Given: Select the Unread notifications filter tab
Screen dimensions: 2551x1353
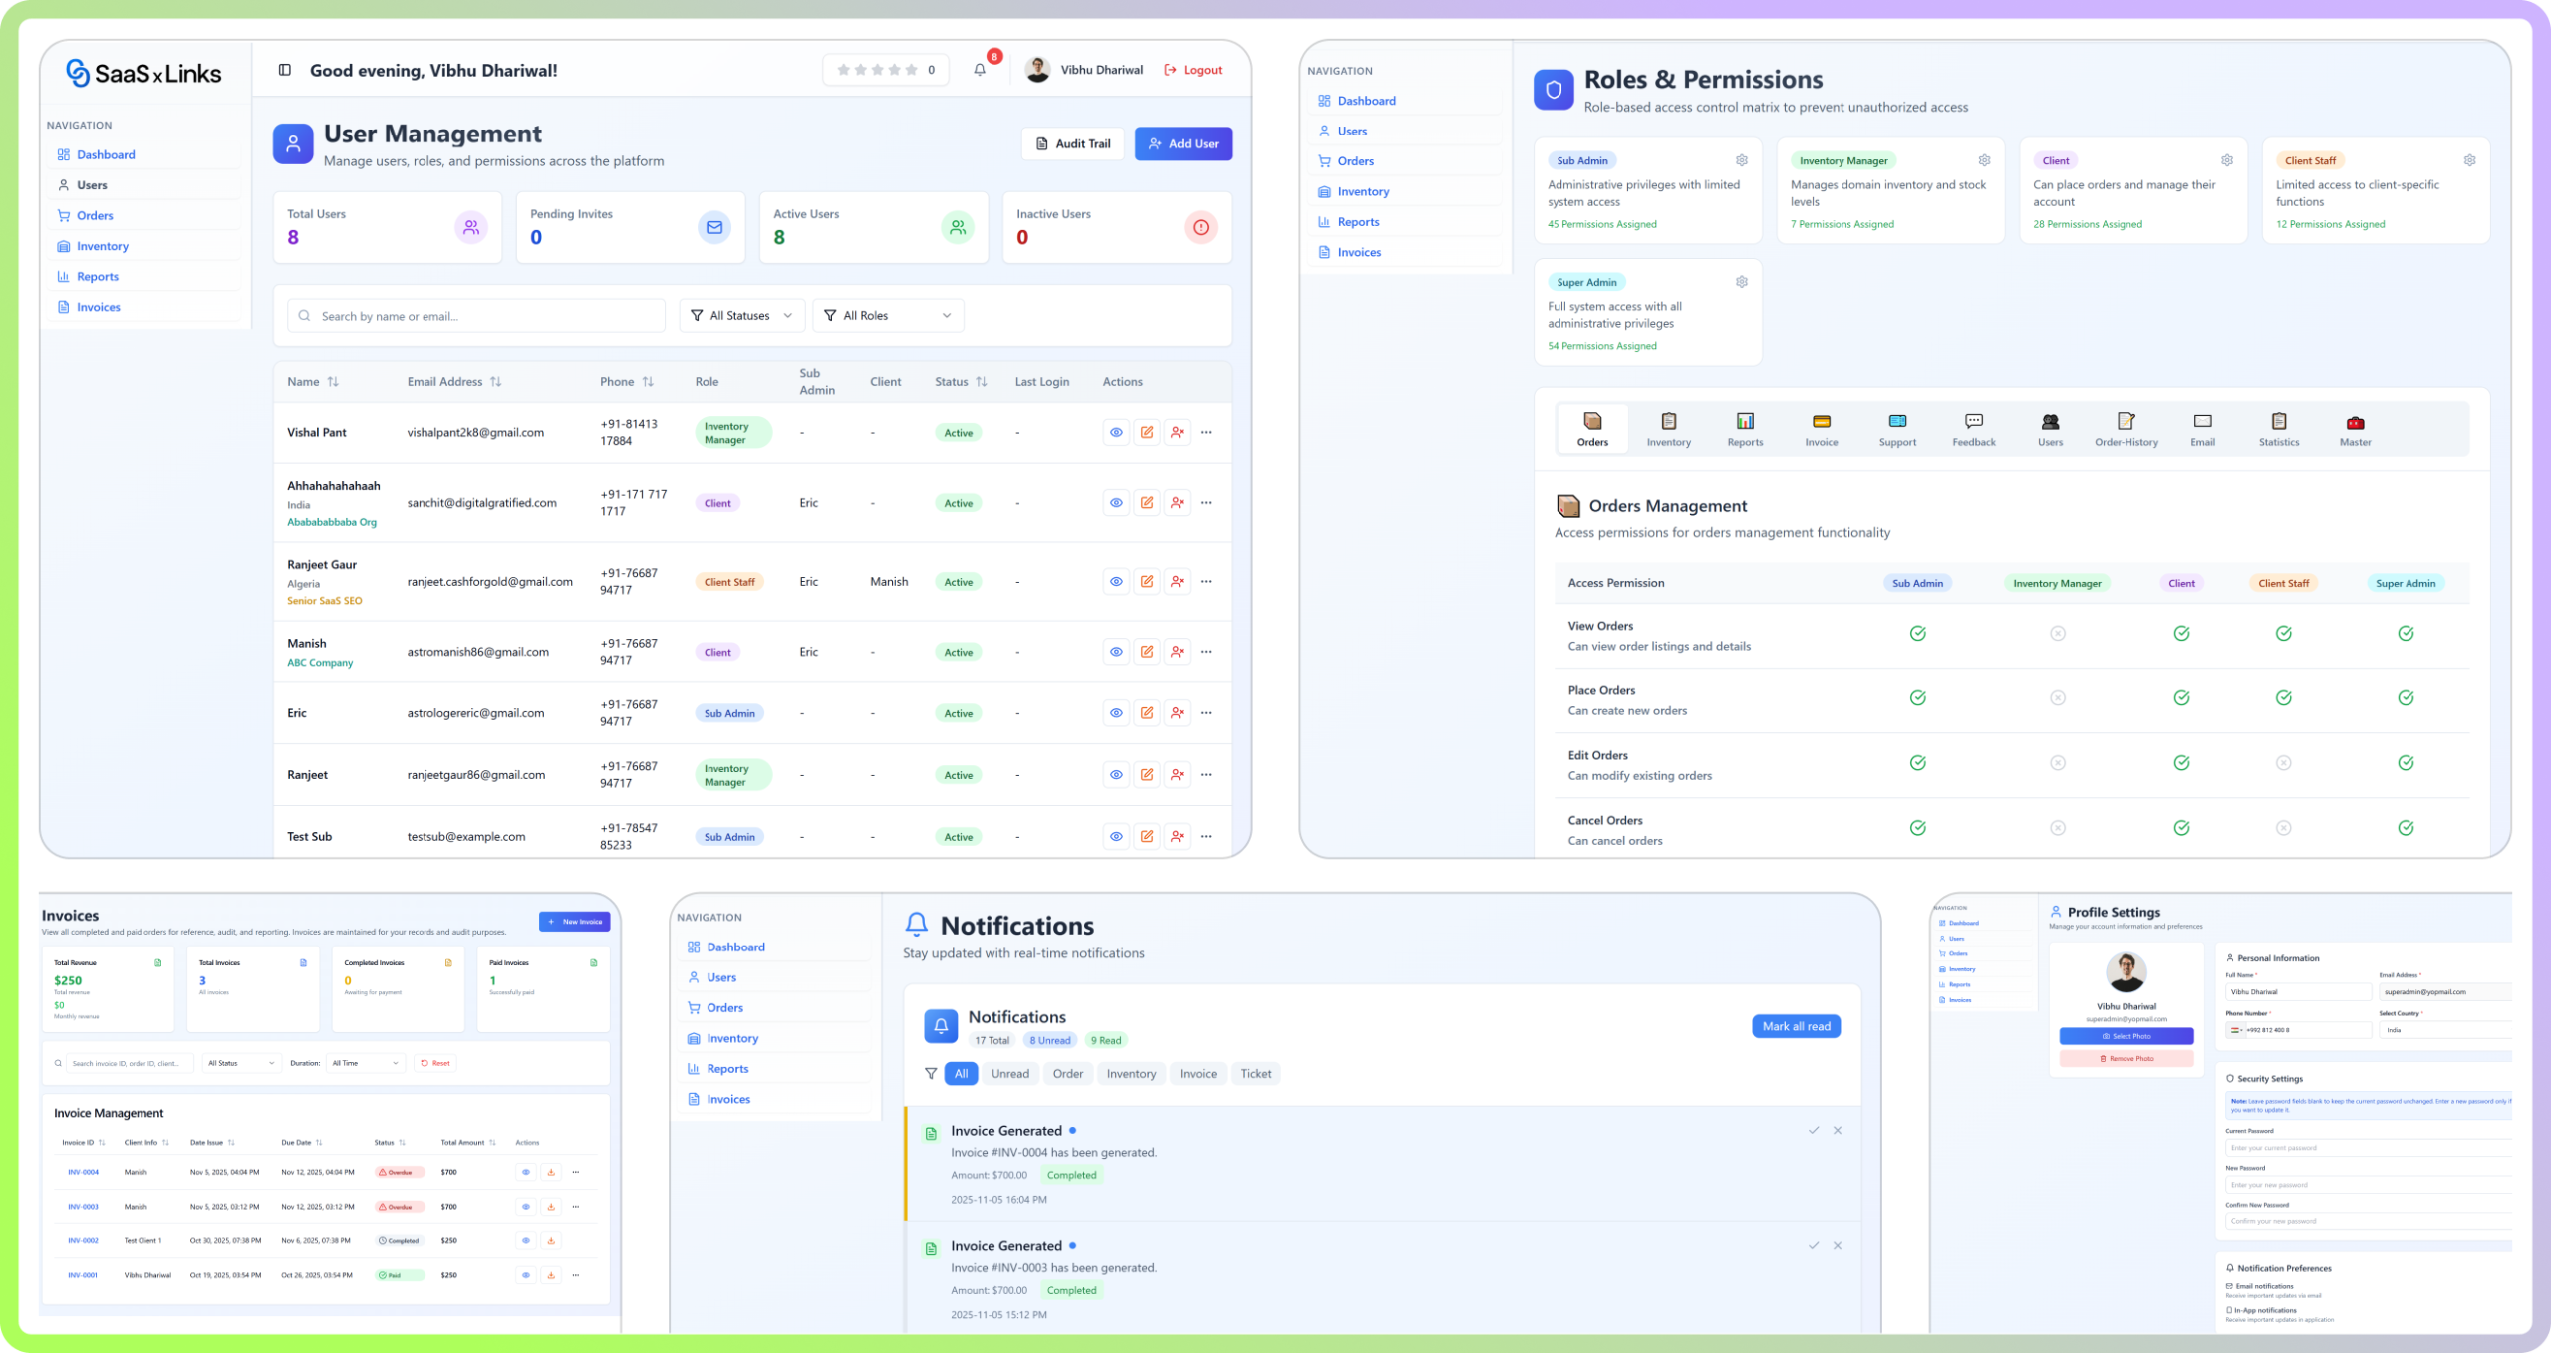Looking at the screenshot, I should (x=1009, y=1073).
